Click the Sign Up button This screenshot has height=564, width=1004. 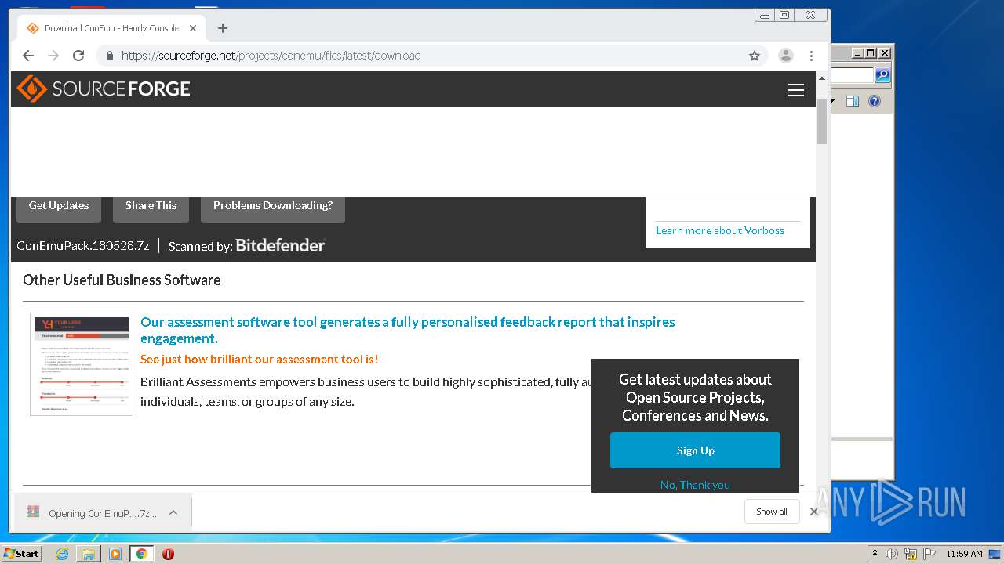[x=695, y=450]
